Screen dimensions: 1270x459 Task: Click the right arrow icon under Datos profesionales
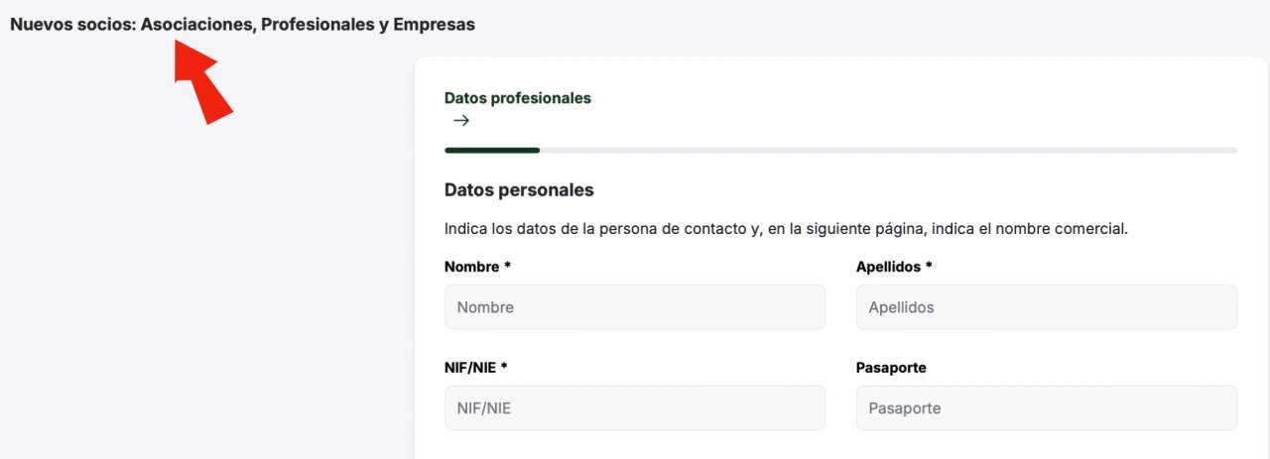[x=460, y=121]
